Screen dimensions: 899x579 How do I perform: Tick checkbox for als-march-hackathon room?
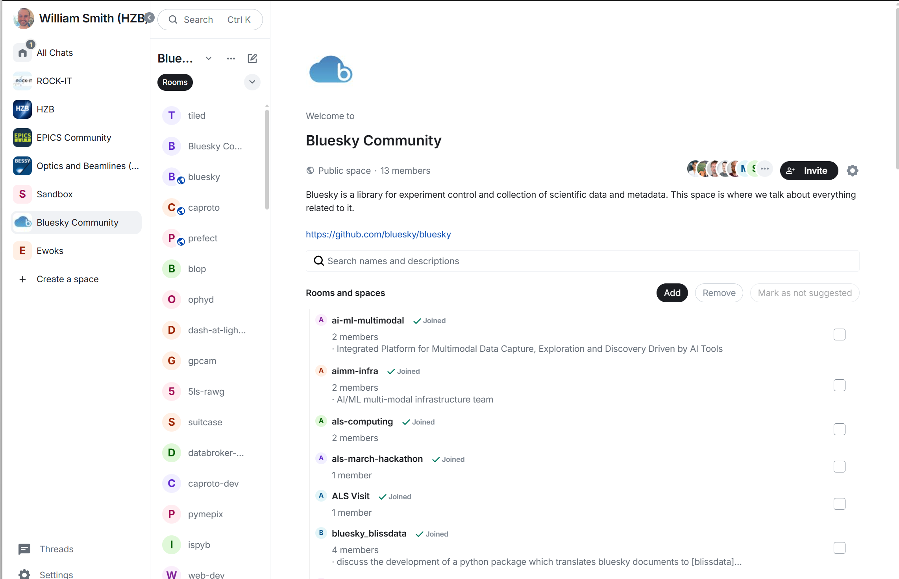click(839, 467)
